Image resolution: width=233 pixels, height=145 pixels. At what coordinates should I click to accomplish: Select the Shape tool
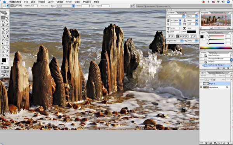pyautogui.click(x=7, y=47)
